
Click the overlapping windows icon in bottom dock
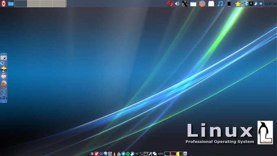point(155,154)
